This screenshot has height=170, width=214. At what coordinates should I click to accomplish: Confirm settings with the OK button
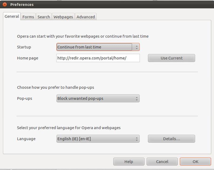[195, 162]
